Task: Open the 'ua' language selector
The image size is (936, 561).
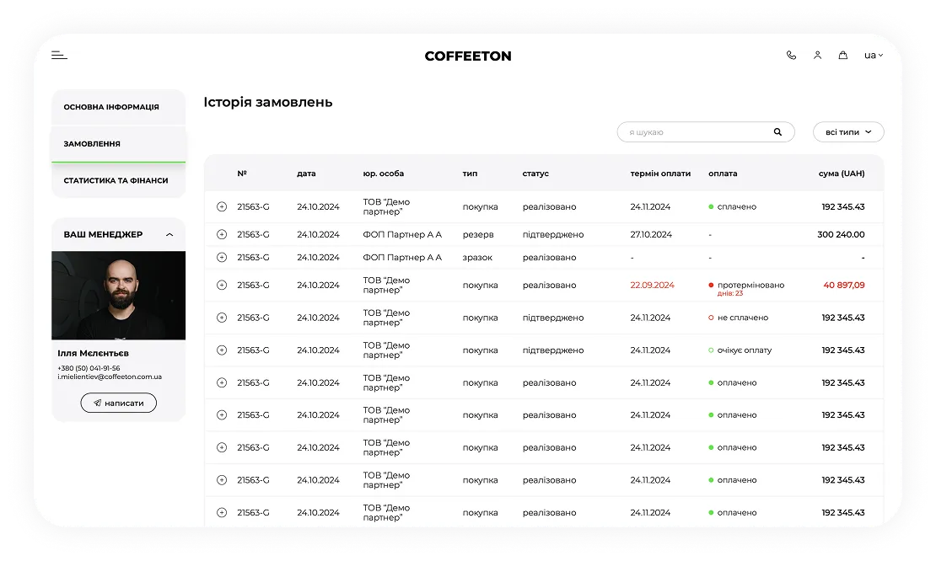Action: (873, 56)
